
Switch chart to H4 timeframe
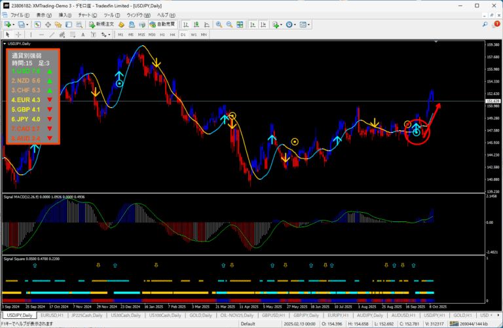[172, 34]
